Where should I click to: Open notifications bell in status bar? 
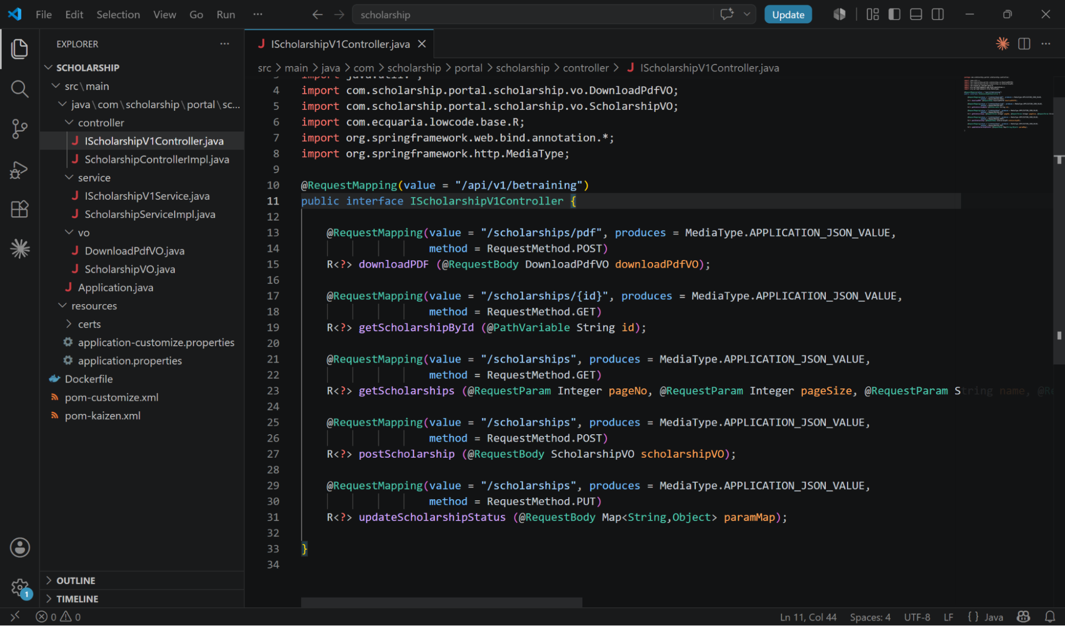pos(1050,617)
